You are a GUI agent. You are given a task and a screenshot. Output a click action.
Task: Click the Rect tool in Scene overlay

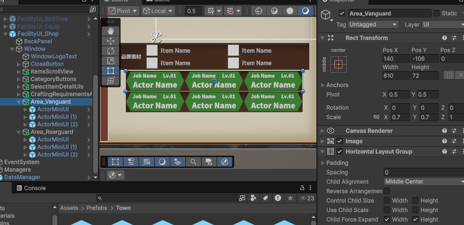coord(110,71)
